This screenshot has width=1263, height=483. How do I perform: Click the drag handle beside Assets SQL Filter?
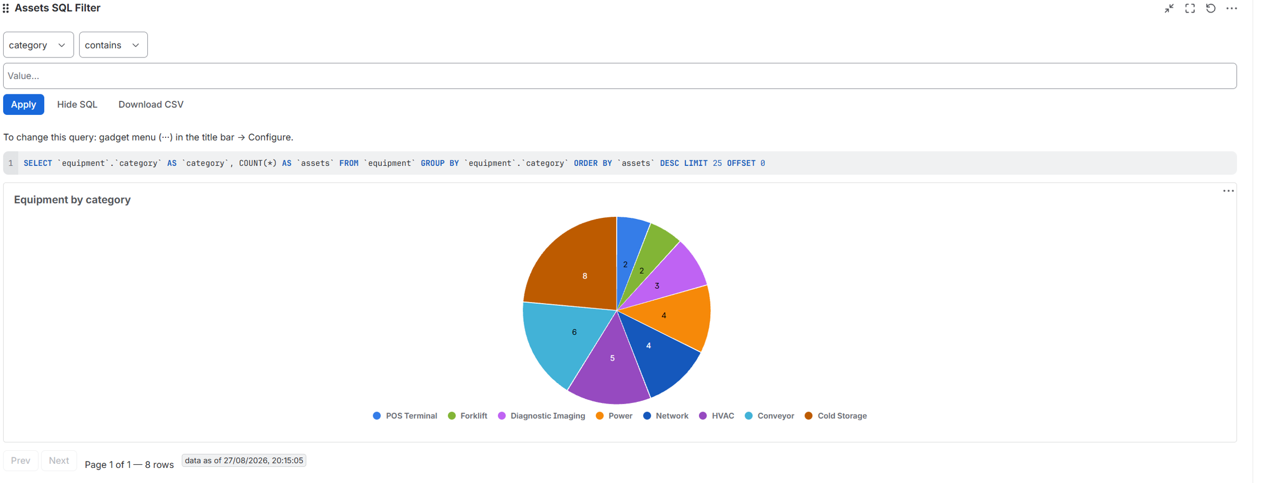[x=6, y=8]
